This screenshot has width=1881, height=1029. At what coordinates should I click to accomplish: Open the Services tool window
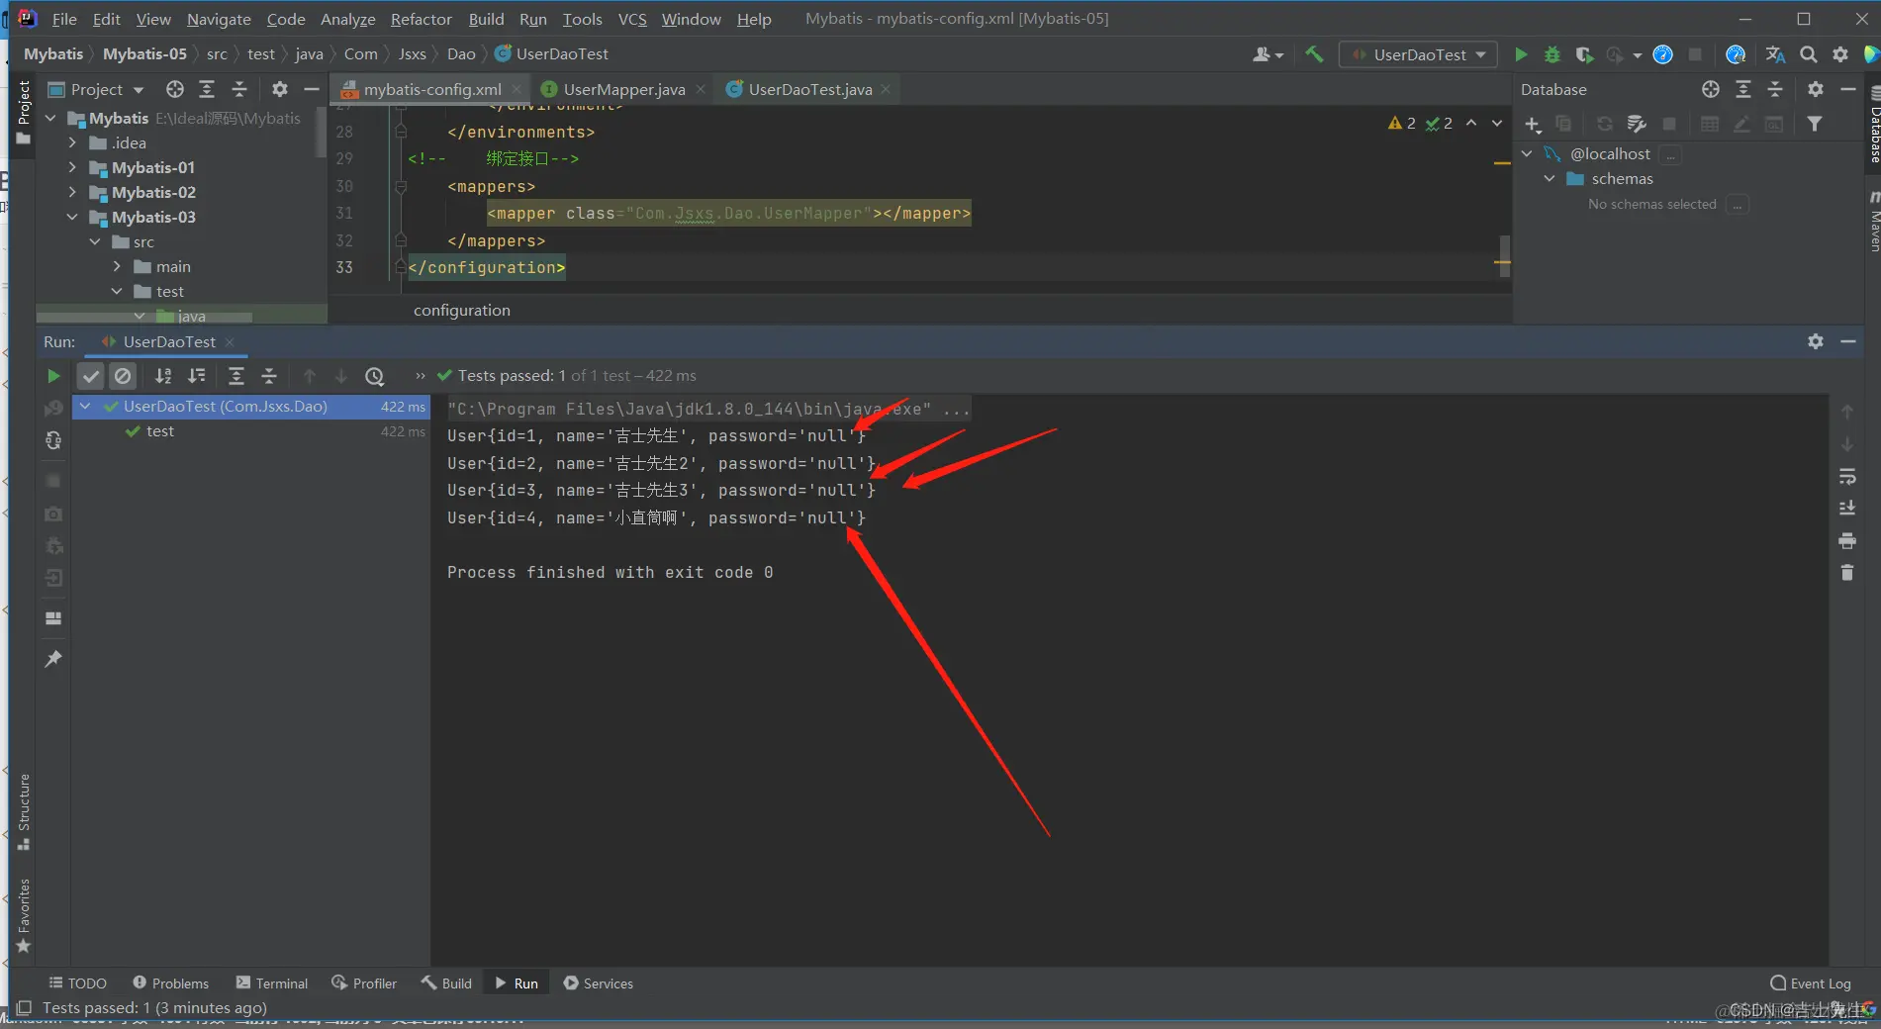pyautogui.click(x=599, y=982)
